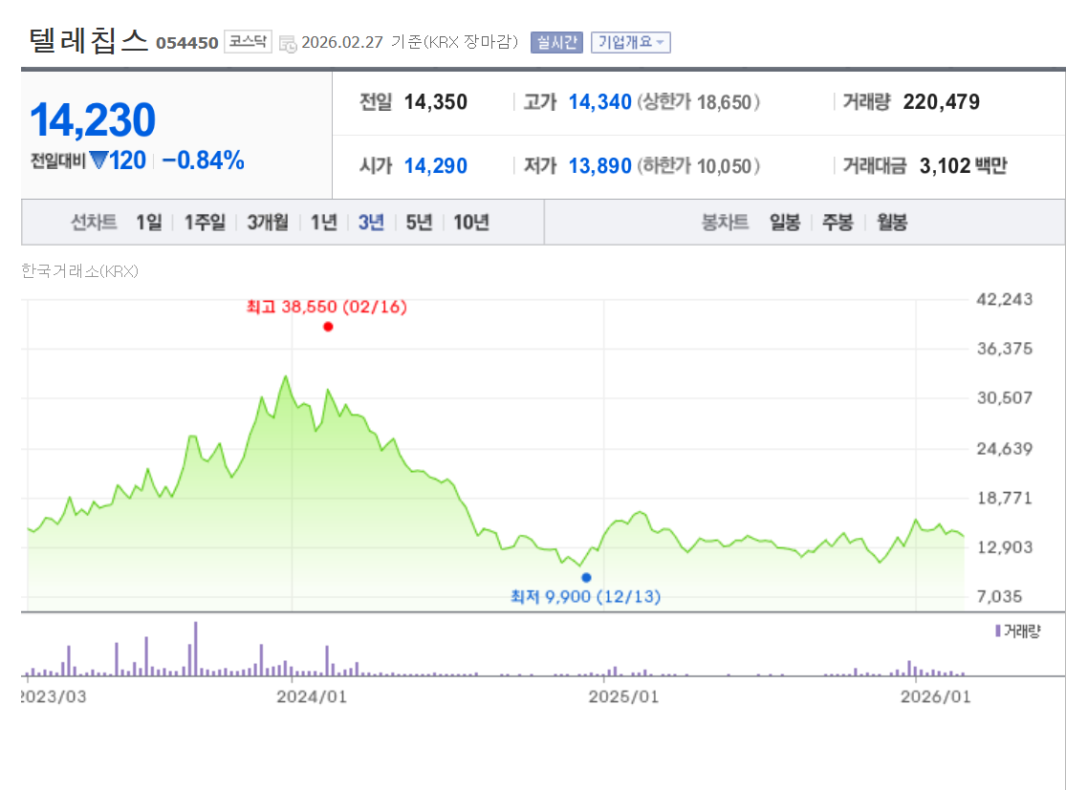This screenshot has width=1066, height=790.
Task: Click the 2024/01 axis label
Action: coord(312,697)
